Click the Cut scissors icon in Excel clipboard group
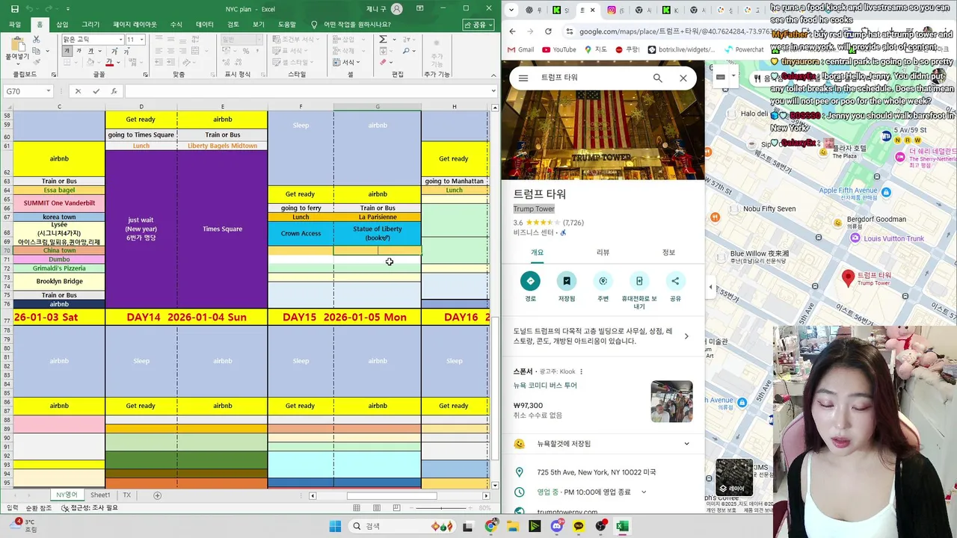957x538 pixels. (35, 40)
